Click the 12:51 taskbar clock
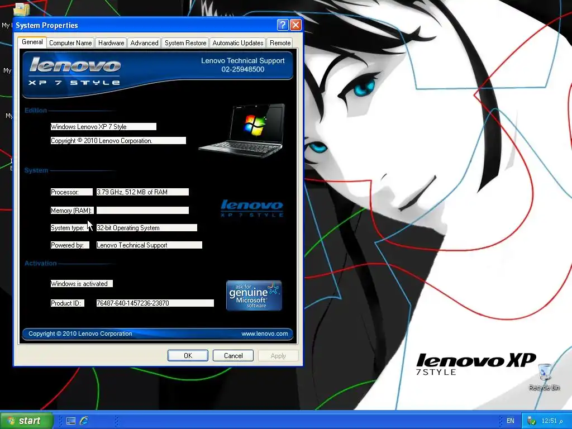572x429 pixels. click(552, 421)
